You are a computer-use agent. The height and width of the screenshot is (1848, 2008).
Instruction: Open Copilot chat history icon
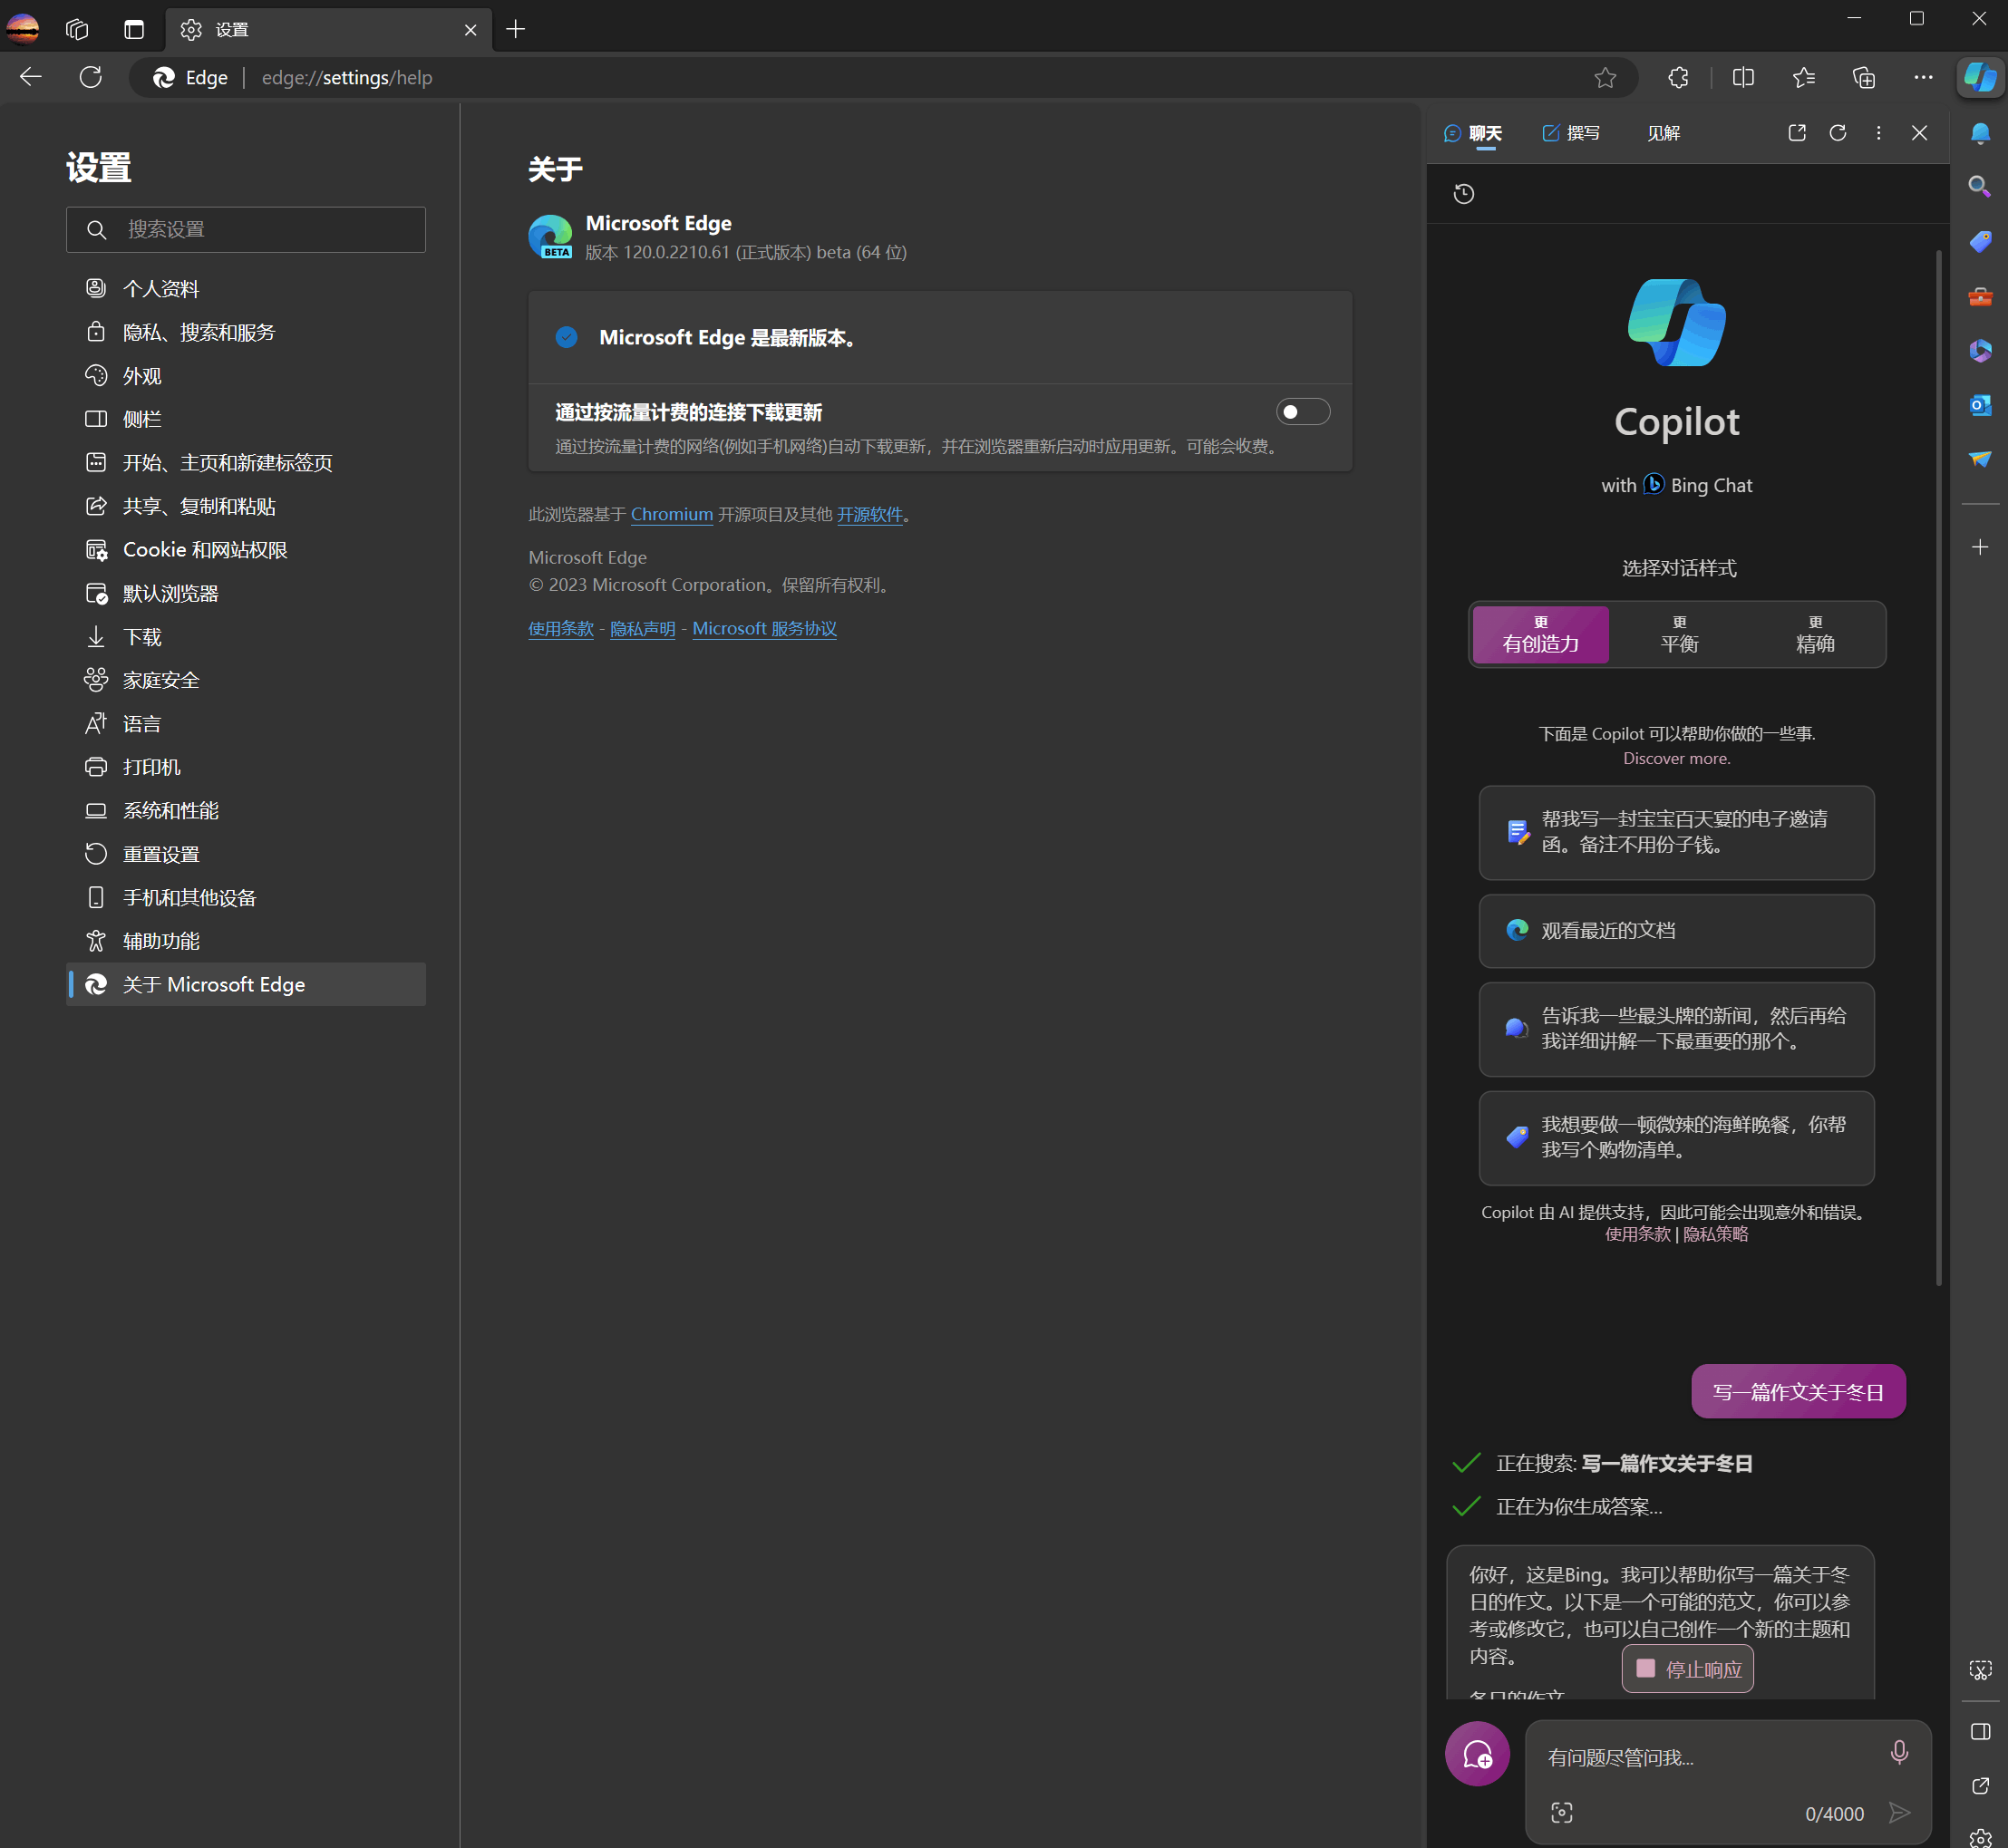click(1464, 194)
